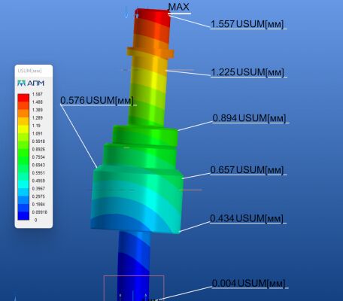
Task: Select the 0.5951 legend value
Action: point(38,173)
